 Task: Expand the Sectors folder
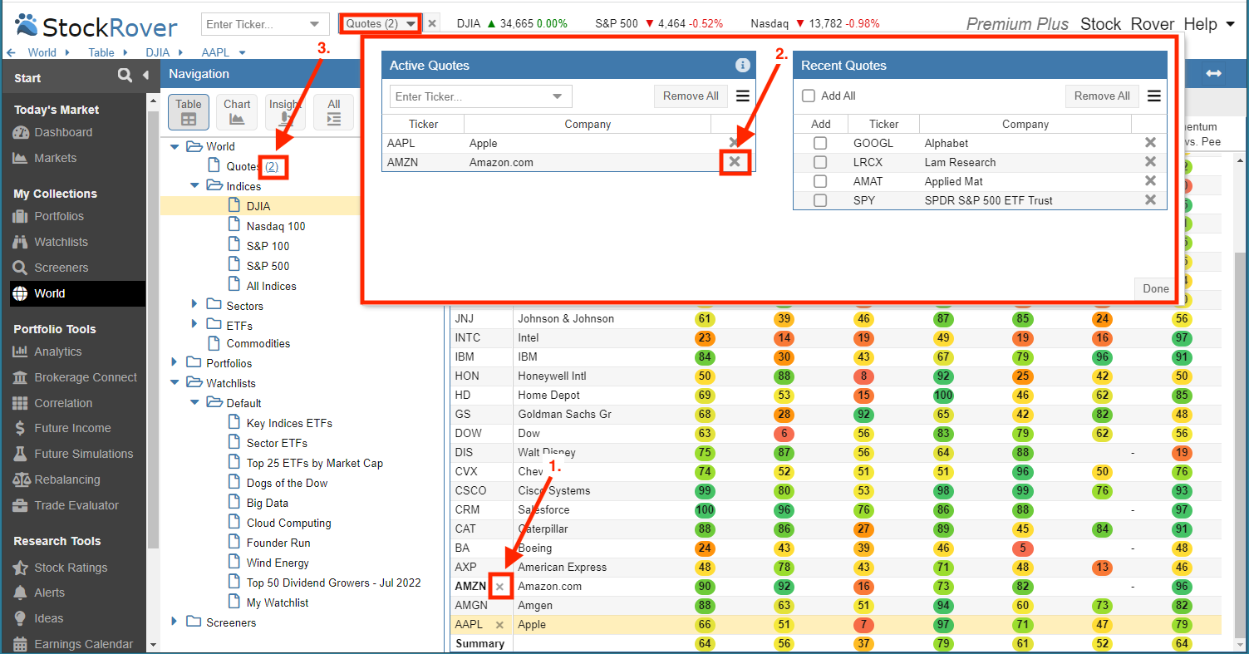pyautogui.click(x=194, y=304)
